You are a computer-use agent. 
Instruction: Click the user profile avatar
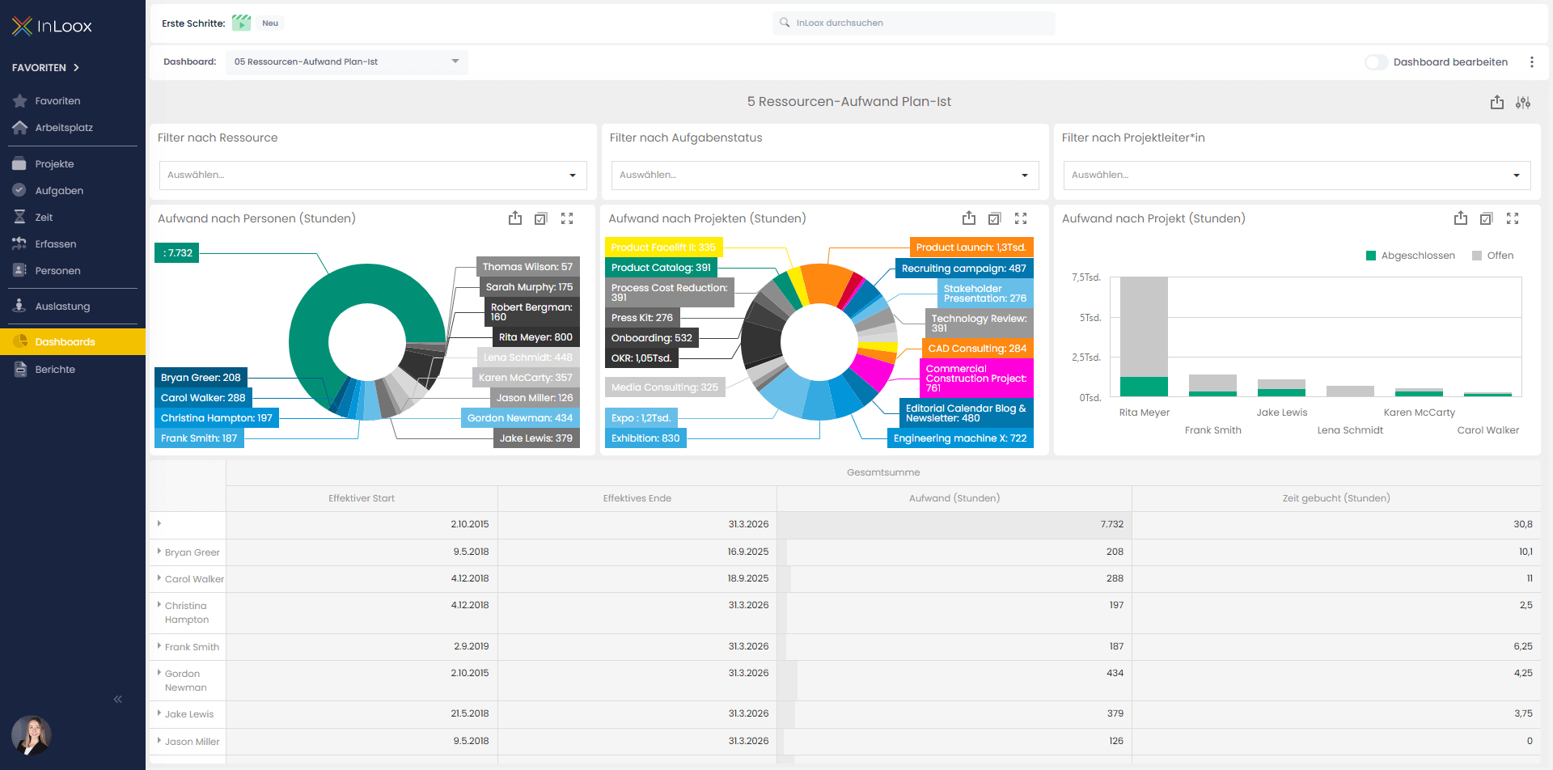pyautogui.click(x=32, y=734)
